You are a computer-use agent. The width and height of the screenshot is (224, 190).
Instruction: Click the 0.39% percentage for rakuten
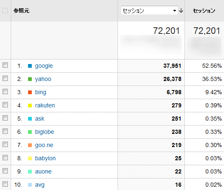pos(213,105)
